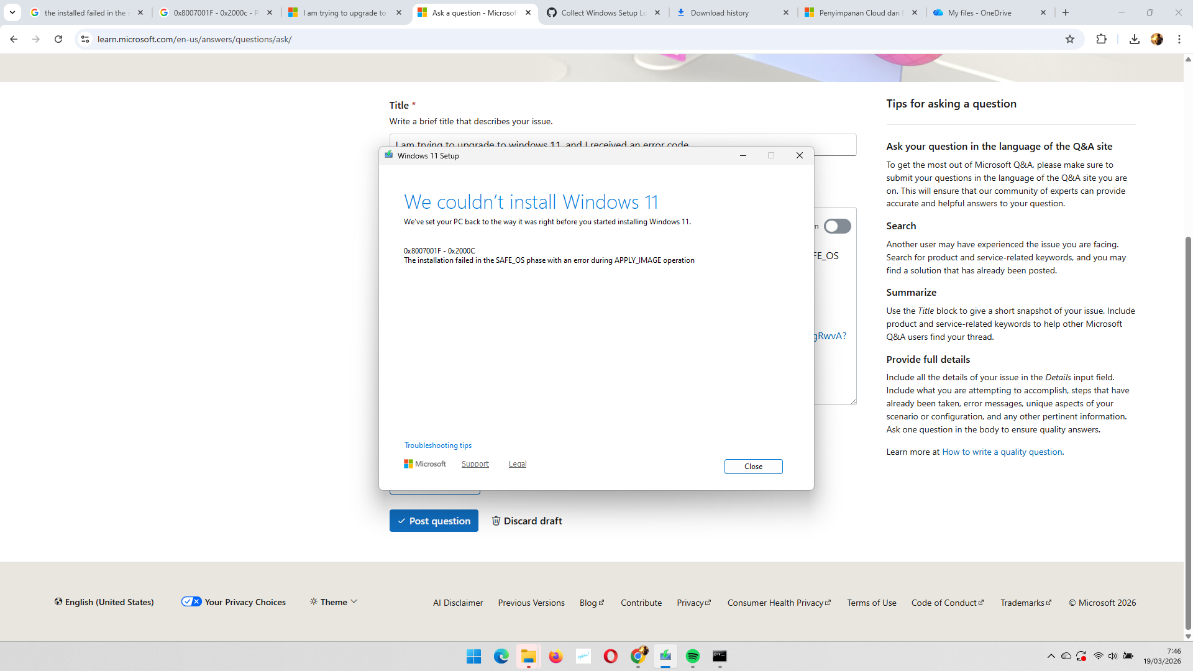
Task: Bookmark this page with star icon
Action: coord(1069,39)
